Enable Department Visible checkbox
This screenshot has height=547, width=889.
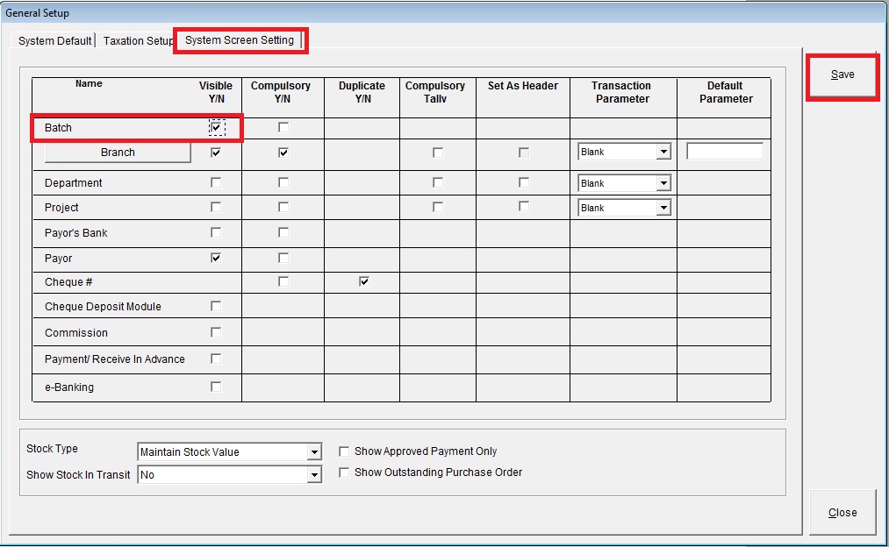(217, 183)
